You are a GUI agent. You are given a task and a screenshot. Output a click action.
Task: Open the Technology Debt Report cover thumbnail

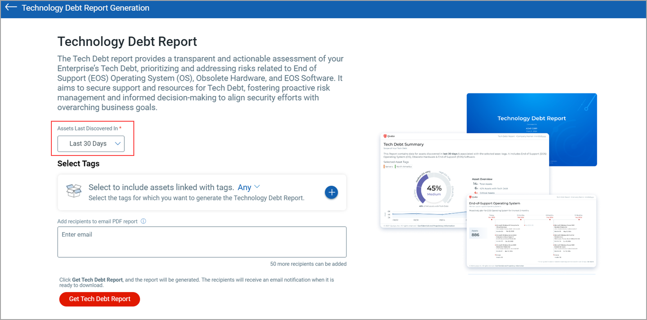(x=532, y=113)
